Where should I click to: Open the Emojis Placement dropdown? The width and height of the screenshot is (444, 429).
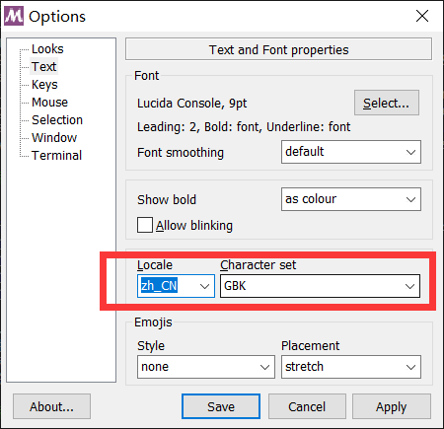(x=351, y=367)
